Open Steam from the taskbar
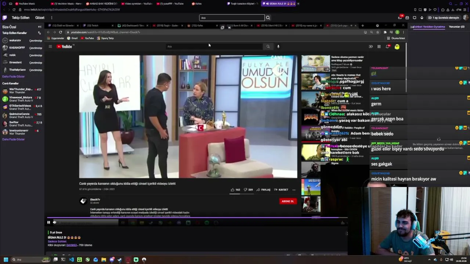This screenshot has width=470, height=264. tap(120, 260)
